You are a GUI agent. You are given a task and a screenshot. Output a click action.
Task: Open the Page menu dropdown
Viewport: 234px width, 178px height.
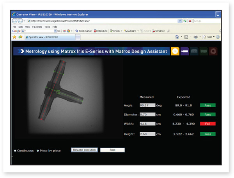[209, 37]
